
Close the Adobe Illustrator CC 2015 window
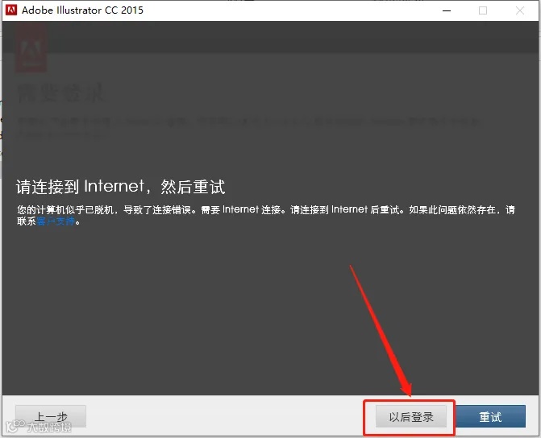click(519, 10)
